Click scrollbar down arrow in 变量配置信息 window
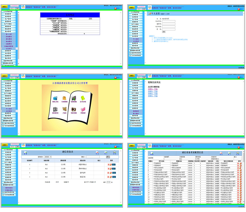Image resolution: width=246 pixels, height=212 pixels. click(244, 202)
